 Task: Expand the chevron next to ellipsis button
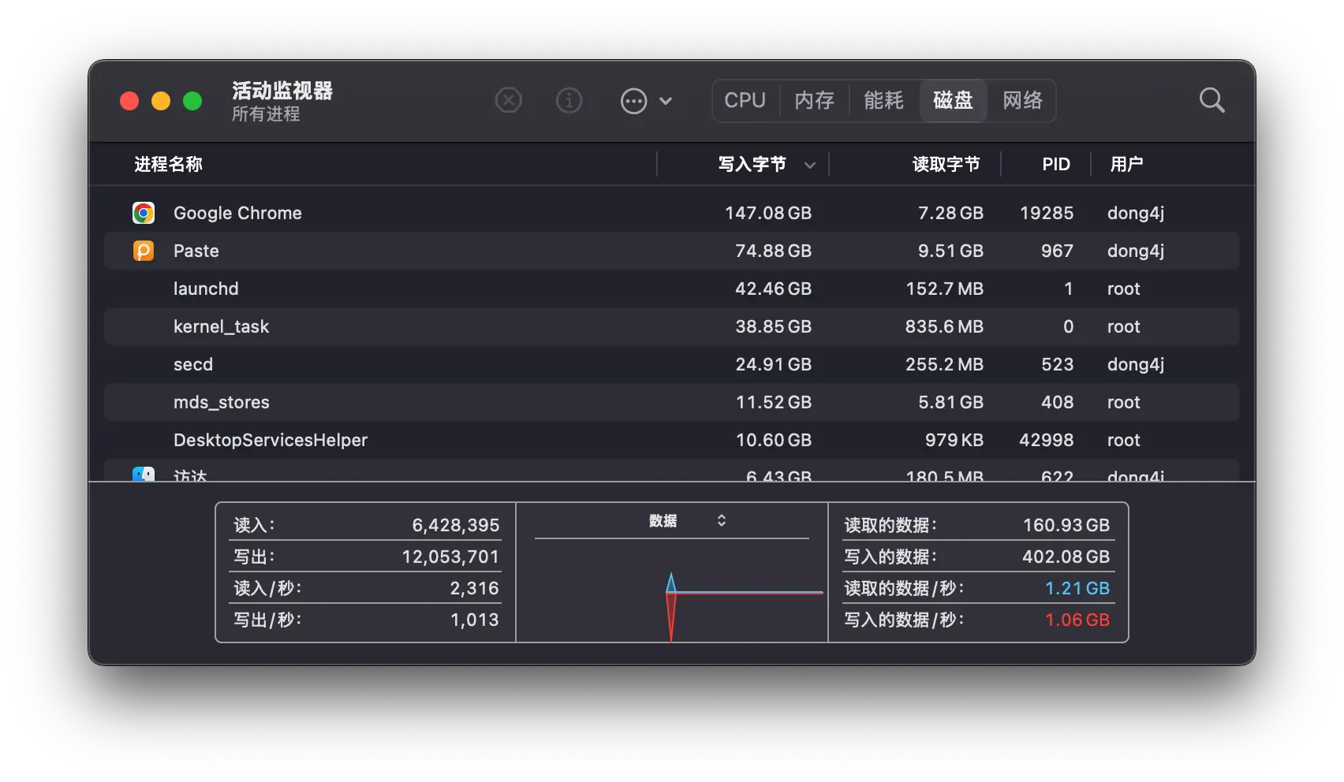(666, 101)
